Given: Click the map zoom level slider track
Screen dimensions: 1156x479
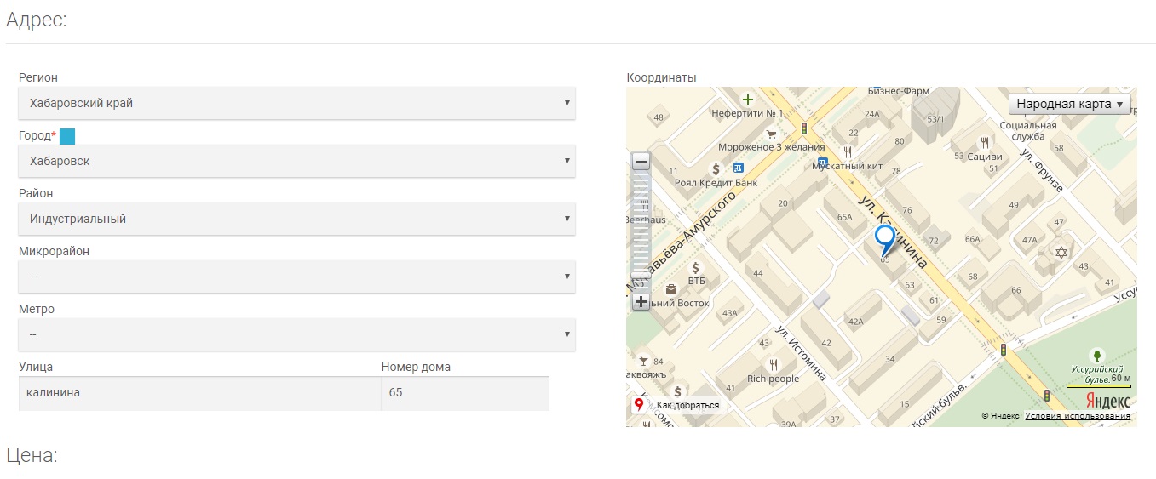Looking at the screenshot, I should pos(641,230).
